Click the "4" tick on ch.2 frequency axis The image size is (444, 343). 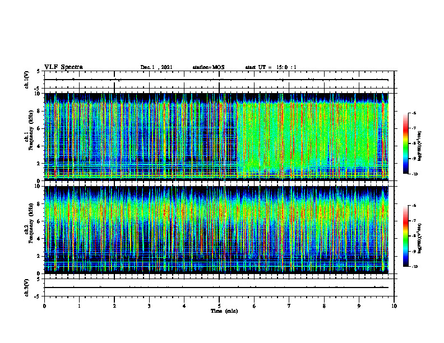pyautogui.click(x=39, y=239)
